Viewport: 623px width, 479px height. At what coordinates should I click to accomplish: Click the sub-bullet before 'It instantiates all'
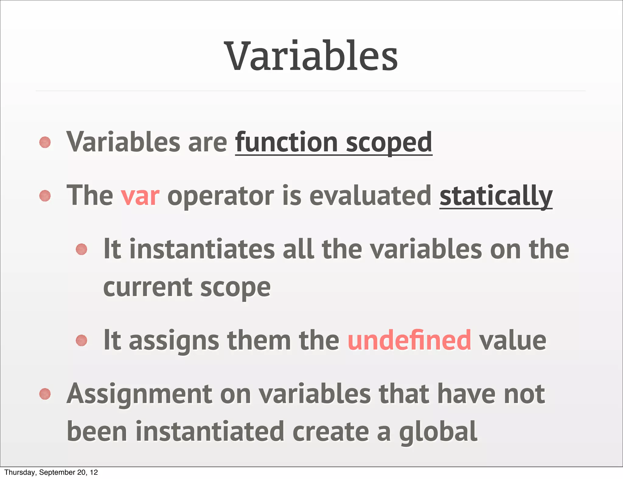pos(82,249)
